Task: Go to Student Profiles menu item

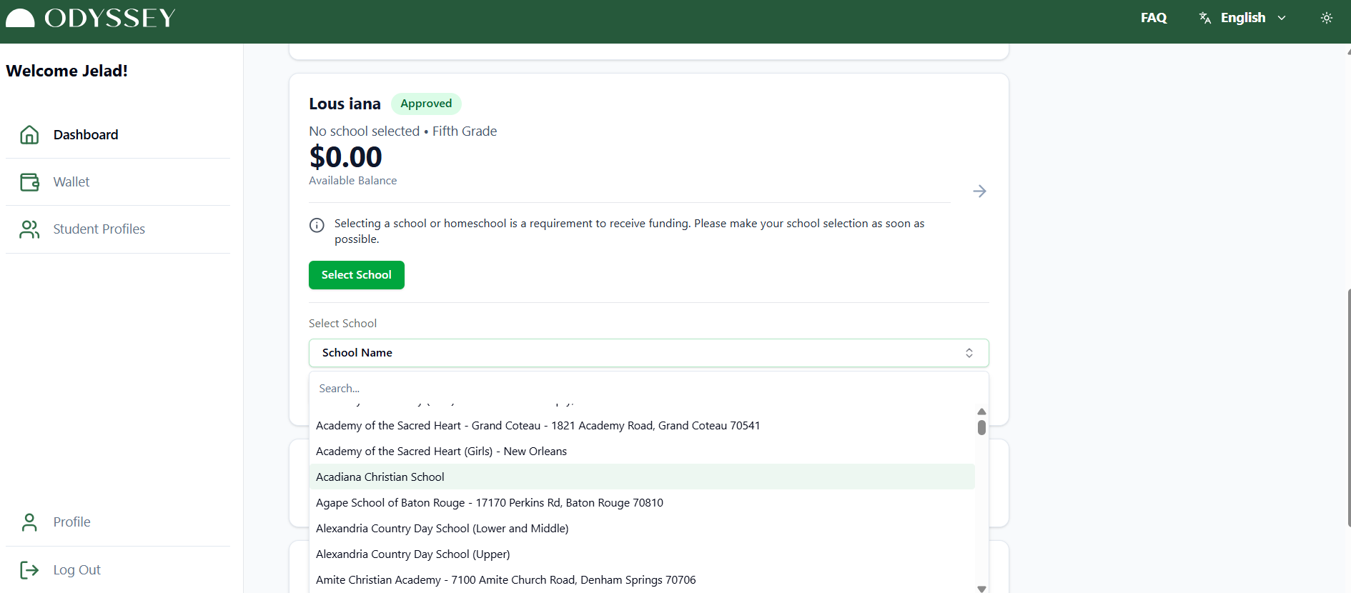Action: point(99,229)
